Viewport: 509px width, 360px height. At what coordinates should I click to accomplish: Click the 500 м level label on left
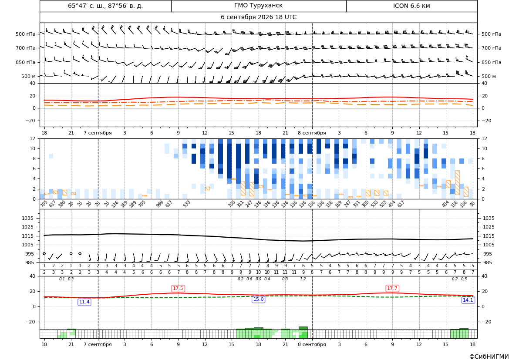[x=28, y=76]
